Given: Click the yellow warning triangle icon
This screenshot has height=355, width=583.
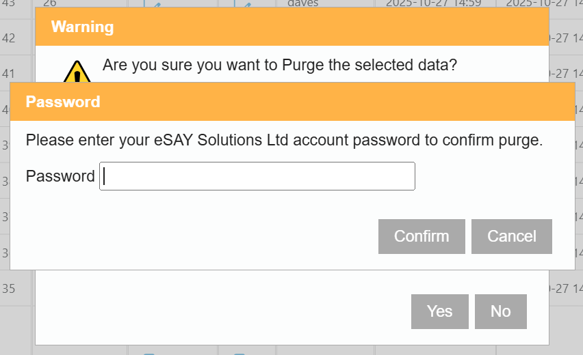Looking at the screenshot, I should click(77, 72).
